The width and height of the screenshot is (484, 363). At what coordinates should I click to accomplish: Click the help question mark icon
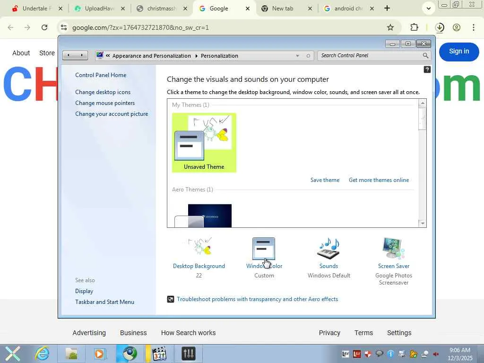(427, 69)
